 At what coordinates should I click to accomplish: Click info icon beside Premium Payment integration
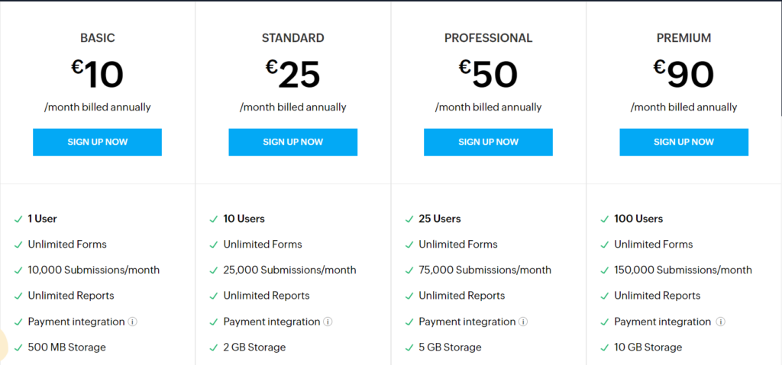pyautogui.click(x=719, y=322)
